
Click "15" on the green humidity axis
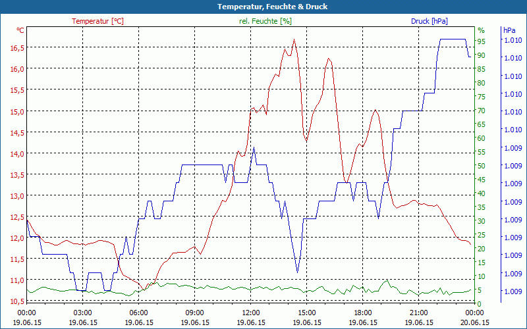[x=482, y=263]
